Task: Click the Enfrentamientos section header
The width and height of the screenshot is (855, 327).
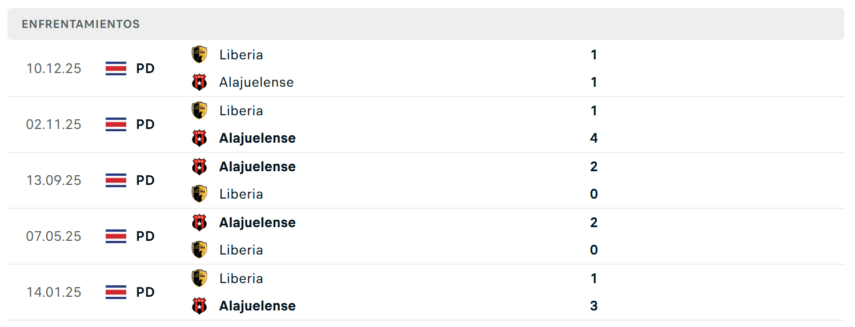Action: [426, 24]
